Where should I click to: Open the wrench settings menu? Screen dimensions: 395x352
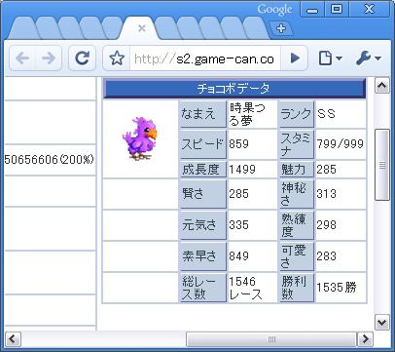[368, 59]
